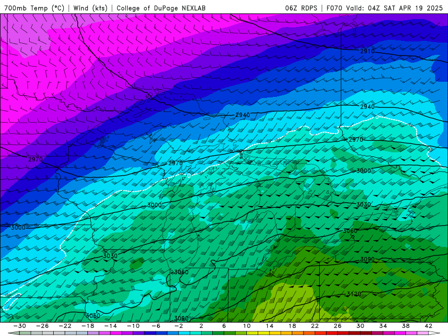The width and height of the screenshot is (448, 336).
Task: Click the 10 label on the color scale
Action: click(x=247, y=326)
